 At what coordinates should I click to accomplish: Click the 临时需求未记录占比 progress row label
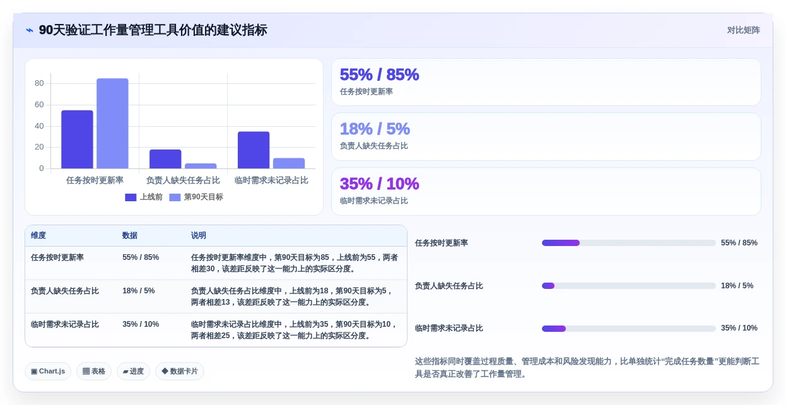[x=449, y=328]
